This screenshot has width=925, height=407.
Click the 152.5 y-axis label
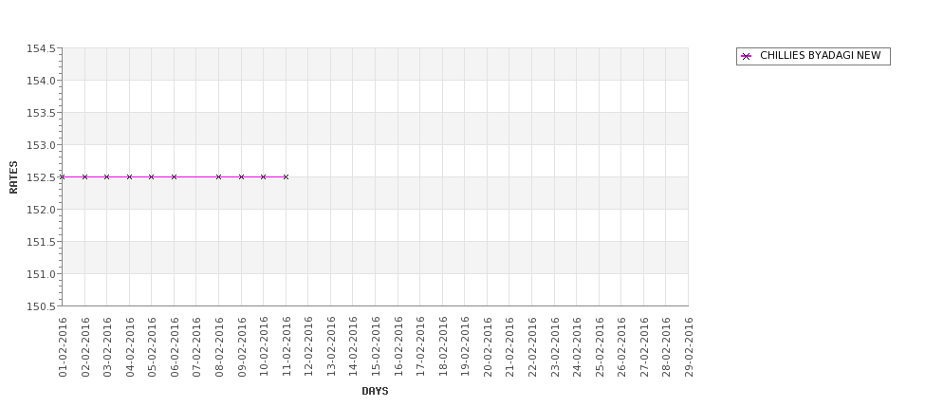[41, 177]
